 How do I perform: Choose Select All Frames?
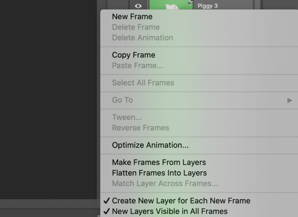point(143,83)
